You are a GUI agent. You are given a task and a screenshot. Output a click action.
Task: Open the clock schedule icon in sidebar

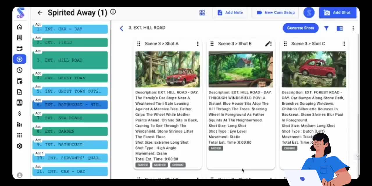19,70
